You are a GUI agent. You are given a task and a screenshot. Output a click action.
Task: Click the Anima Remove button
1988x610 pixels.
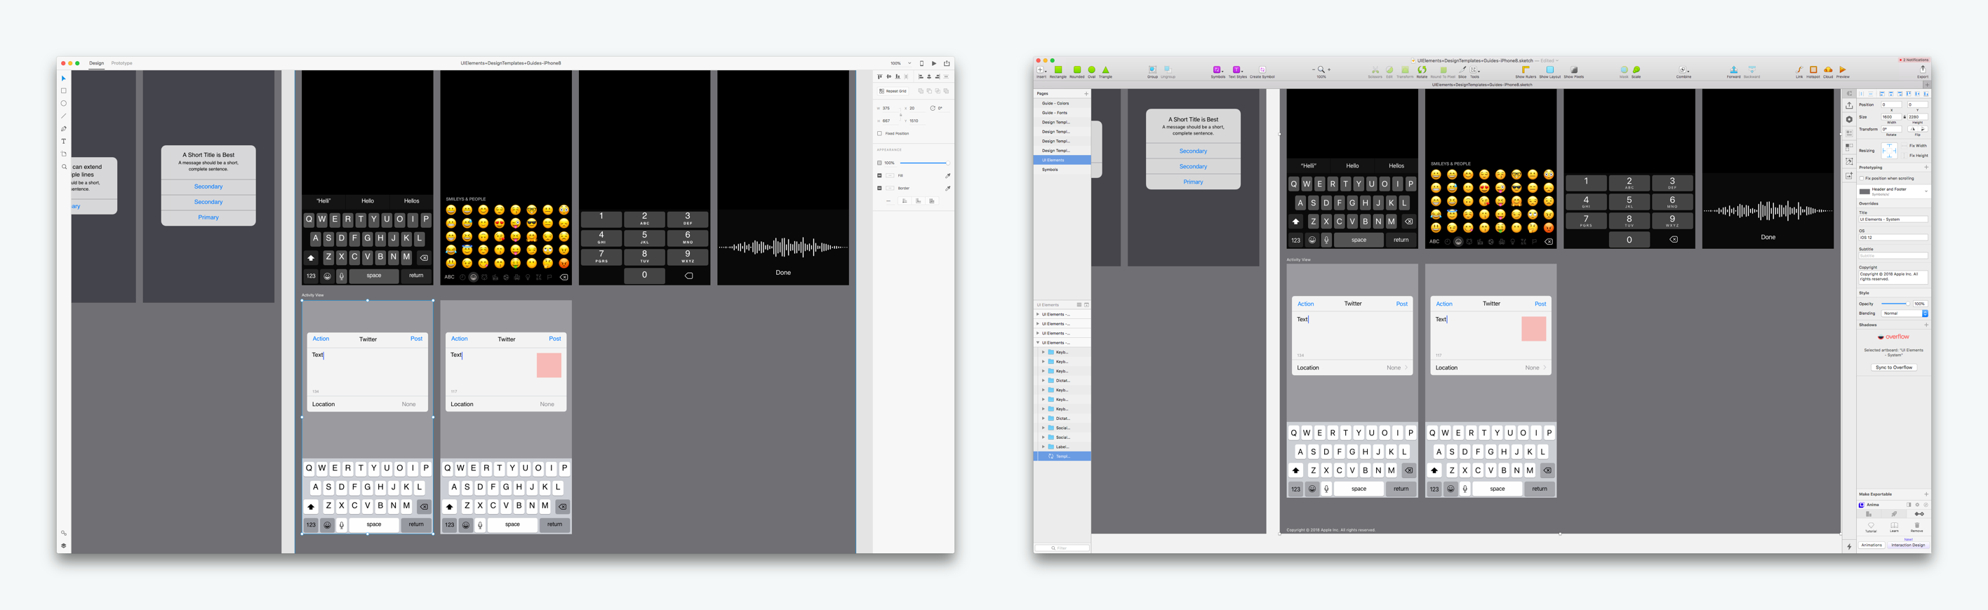coord(1917,527)
